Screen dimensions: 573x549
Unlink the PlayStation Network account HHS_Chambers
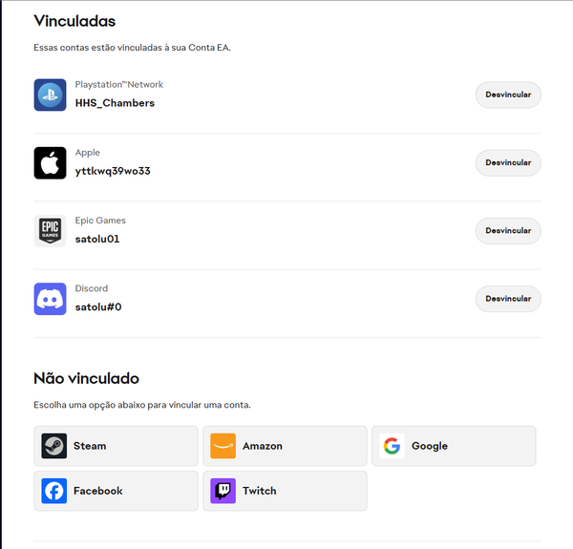(508, 95)
